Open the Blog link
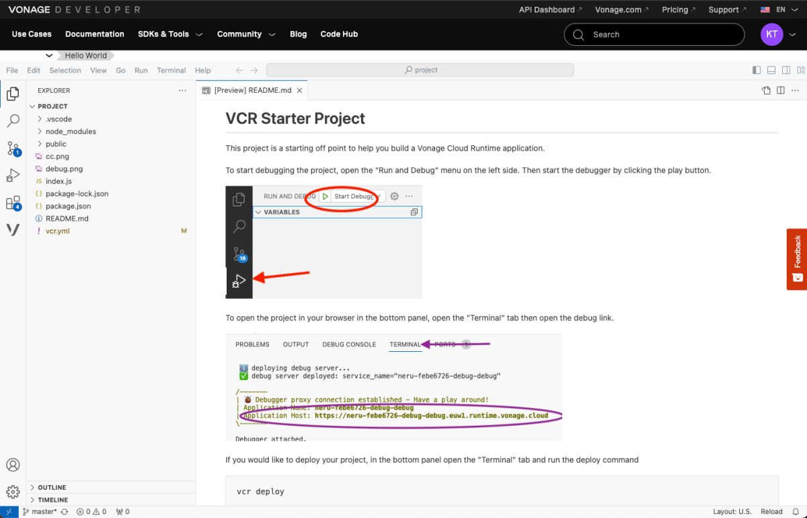 298,34
